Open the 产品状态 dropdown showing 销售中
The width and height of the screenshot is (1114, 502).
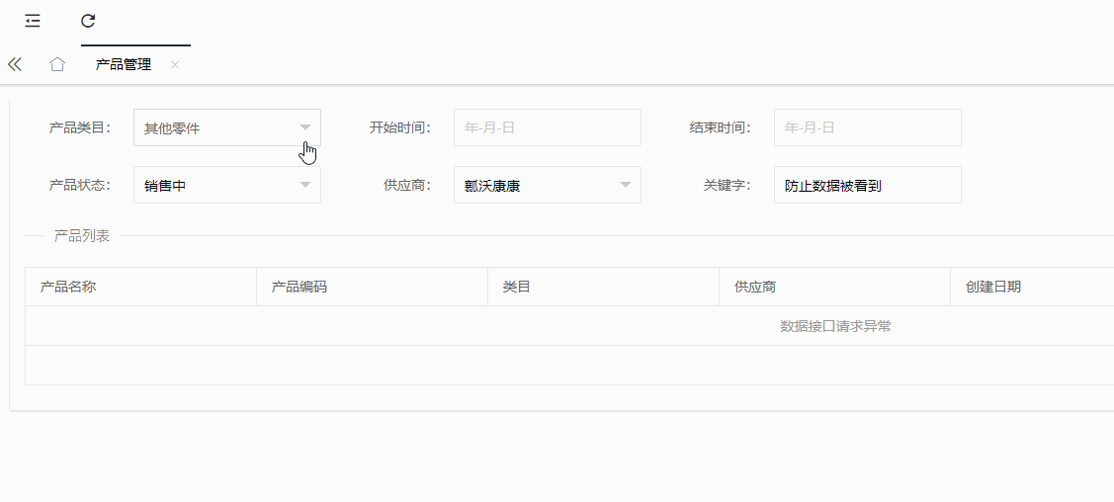click(x=227, y=185)
